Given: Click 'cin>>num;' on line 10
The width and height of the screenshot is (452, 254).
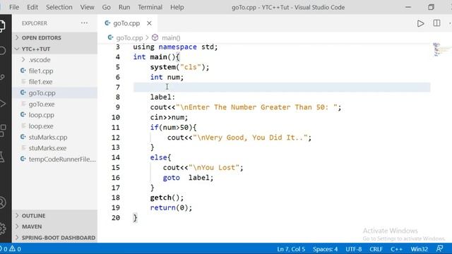Looking at the screenshot, I should click(x=169, y=118).
